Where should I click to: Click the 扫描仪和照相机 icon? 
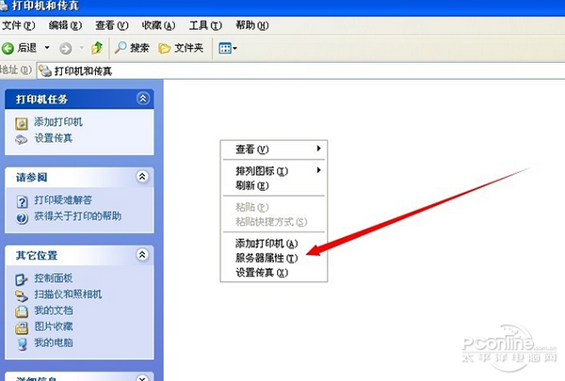pos(22,295)
